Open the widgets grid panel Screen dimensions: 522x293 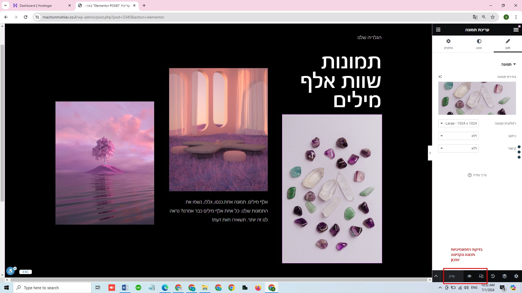coord(438,30)
